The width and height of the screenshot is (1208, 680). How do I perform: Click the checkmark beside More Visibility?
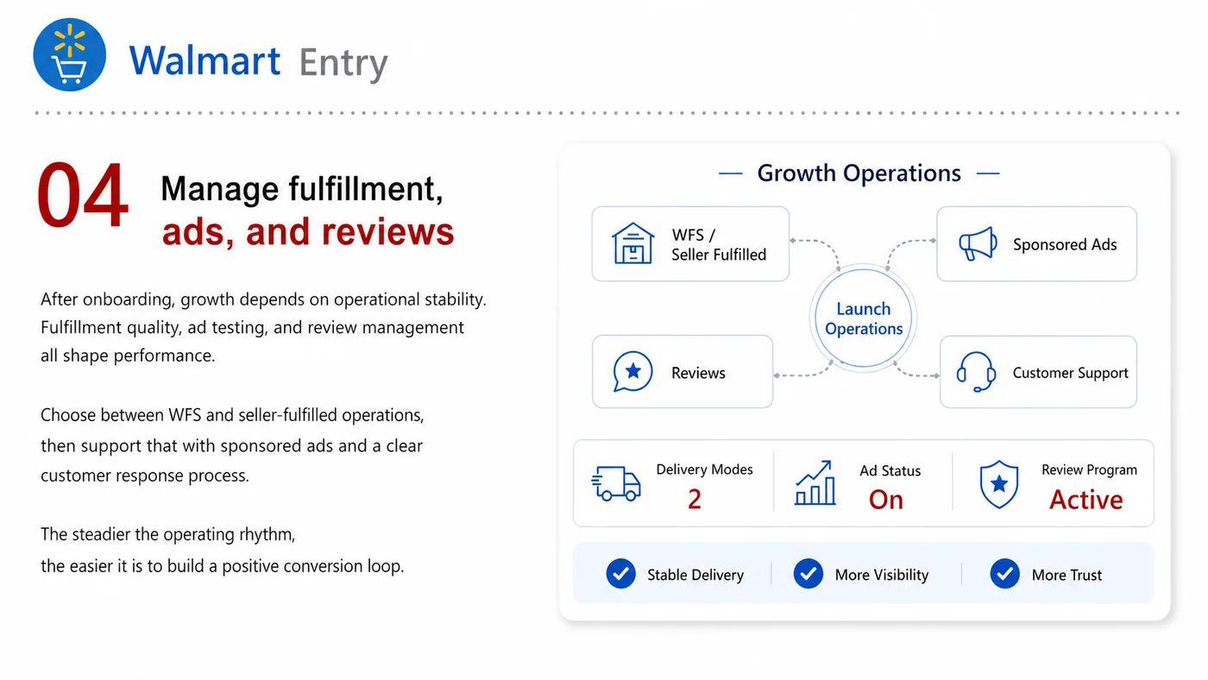click(808, 574)
